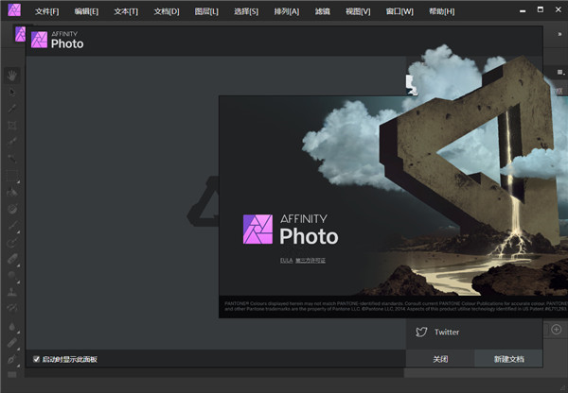The width and height of the screenshot is (568, 393).
Task: Open the 第三方许可证 link
Action: pyautogui.click(x=311, y=260)
